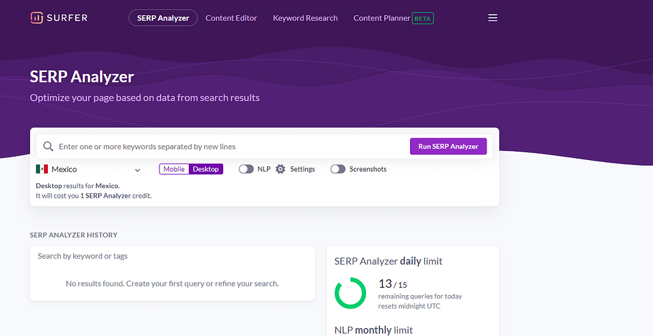Open Settings gear icon
Image resolution: width=653 pixels, height=336 pixels.
coord(281,169)
